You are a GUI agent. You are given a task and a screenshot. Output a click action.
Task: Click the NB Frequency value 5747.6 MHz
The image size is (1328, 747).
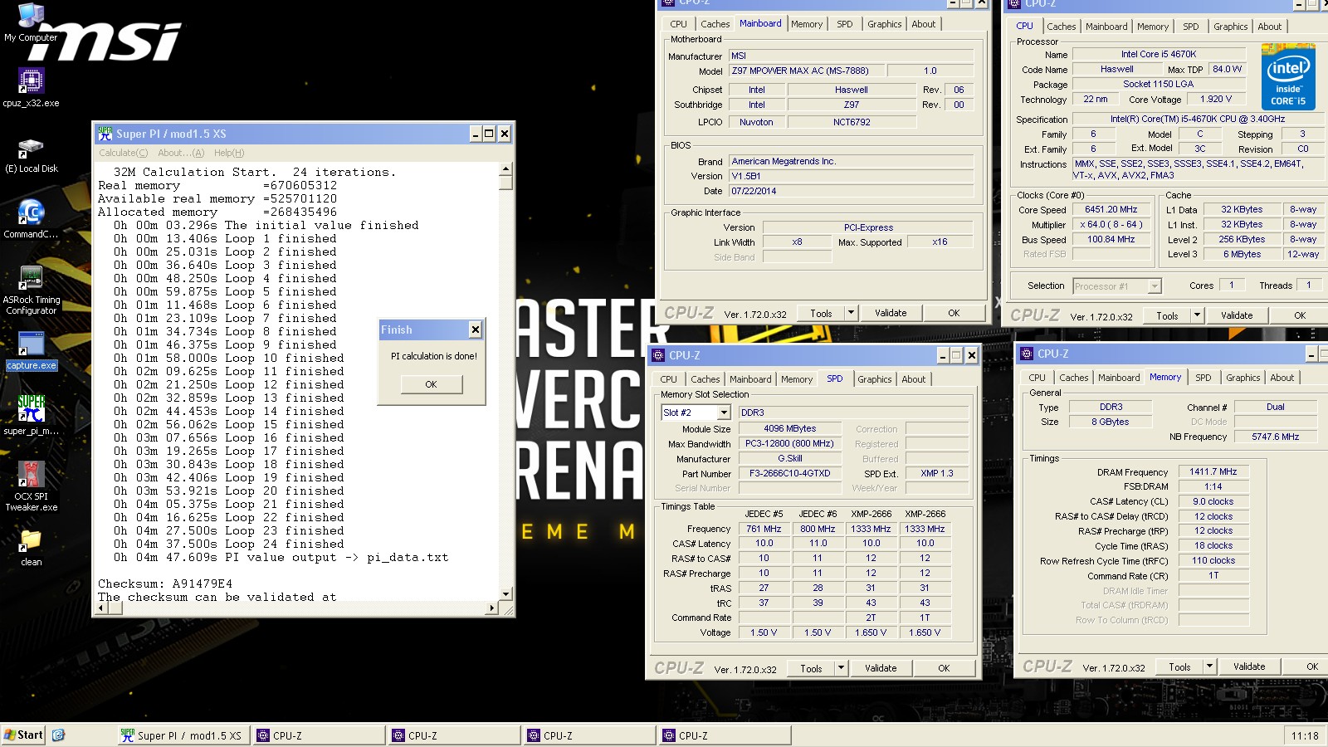[x=1276, y=437]
